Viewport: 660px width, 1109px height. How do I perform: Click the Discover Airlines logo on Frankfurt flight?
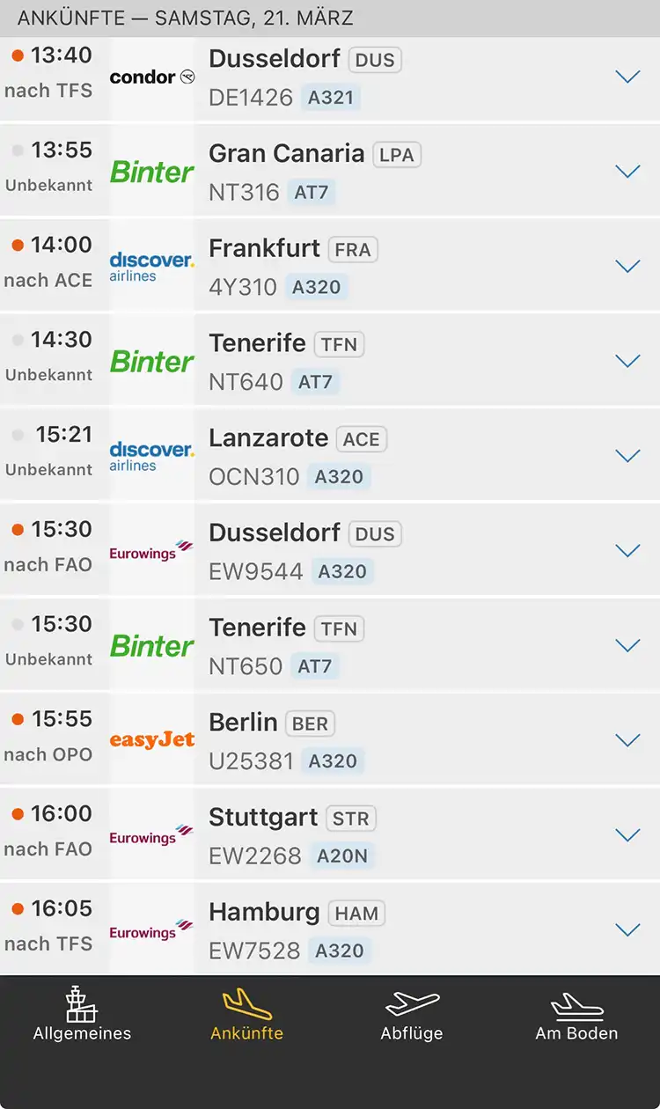pos(152,266)
